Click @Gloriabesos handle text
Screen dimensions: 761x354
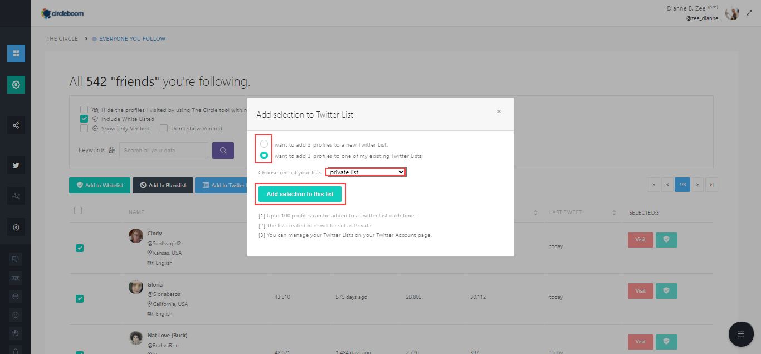tap(164, 294)
